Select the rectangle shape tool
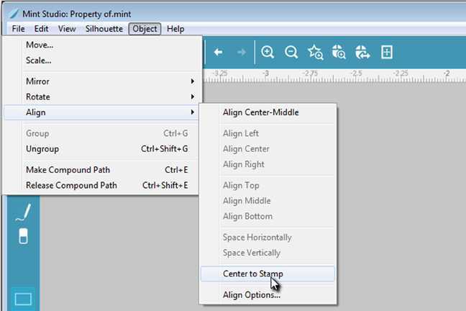 click(23, 299)
